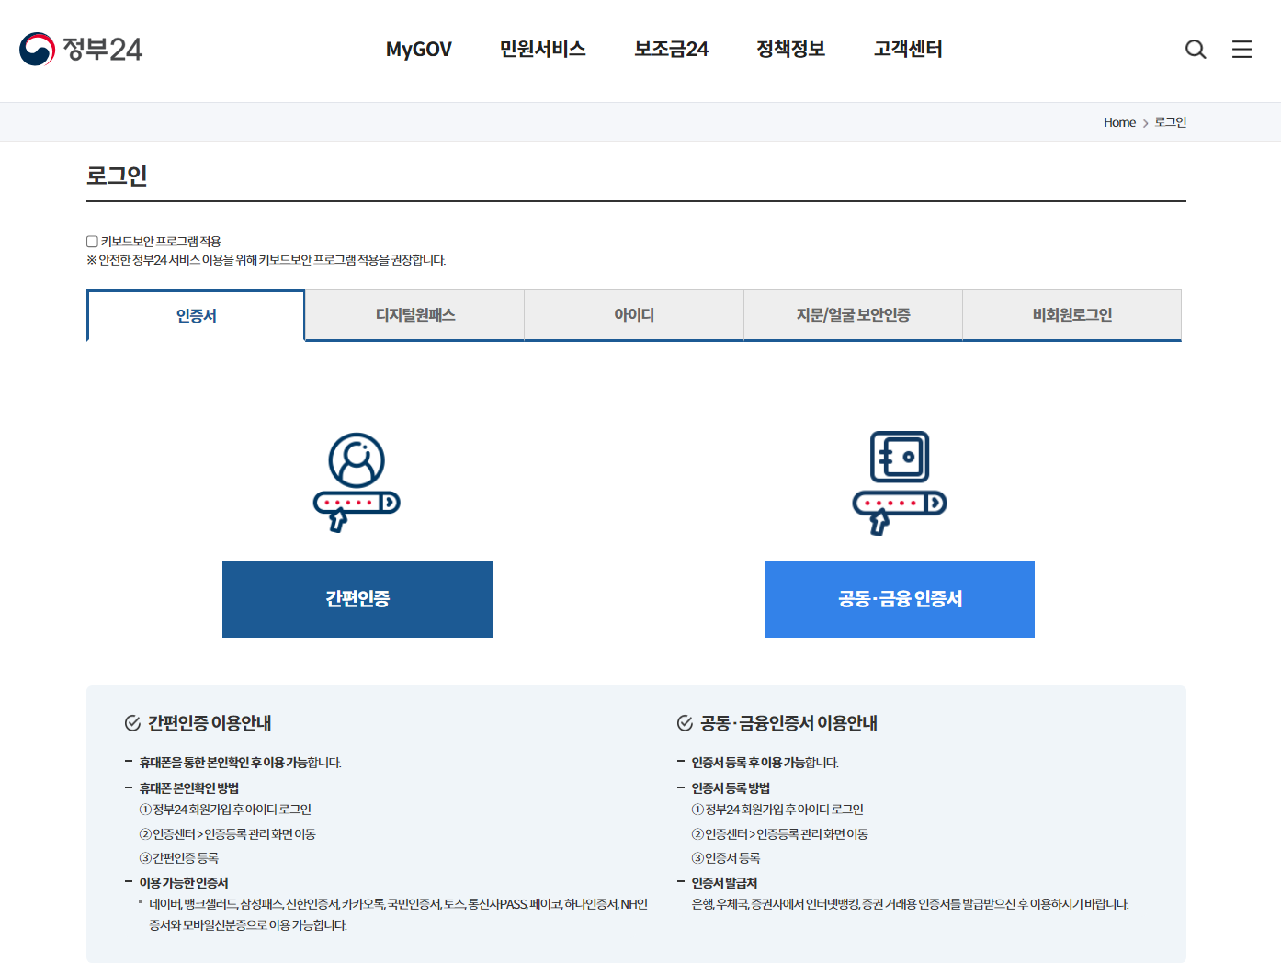The height and width of the screenshot is (974, 1281).
Task: Click 휴대폰을 통한 본인확인 후 이용 가능합니다 text
Action: pyautogui.click(x=241, y=763)
